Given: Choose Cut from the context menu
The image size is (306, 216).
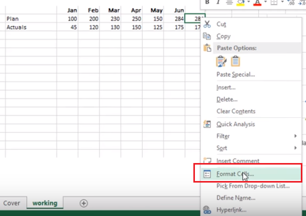Looking at the screenshot, I should click(251, 24).
